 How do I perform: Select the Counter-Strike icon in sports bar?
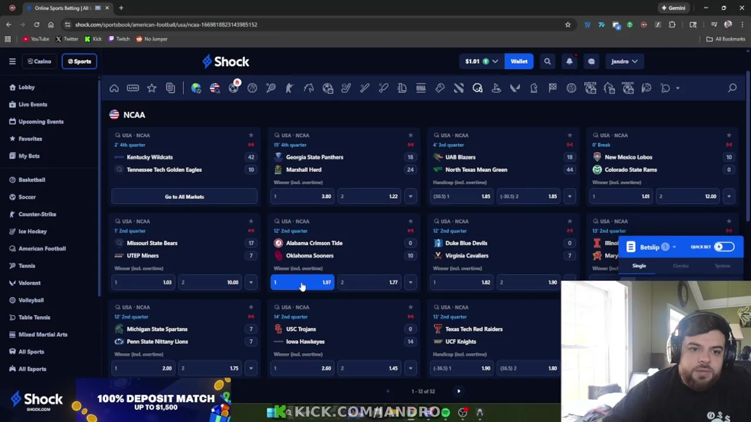tap(289, 88)
